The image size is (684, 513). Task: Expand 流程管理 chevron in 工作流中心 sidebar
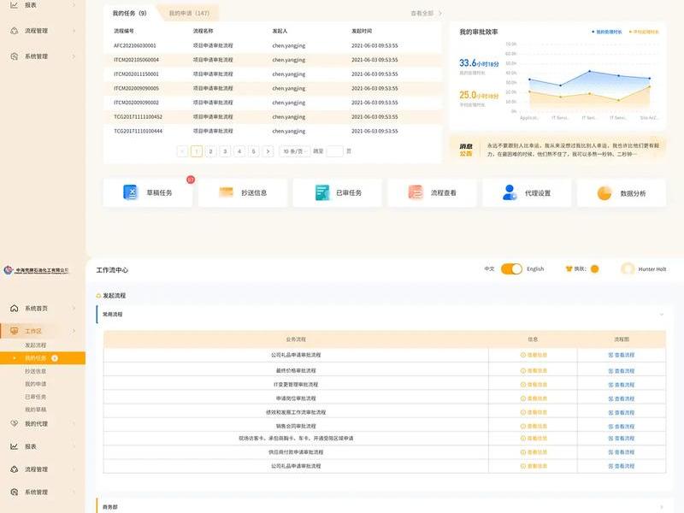tap(74, 469)
